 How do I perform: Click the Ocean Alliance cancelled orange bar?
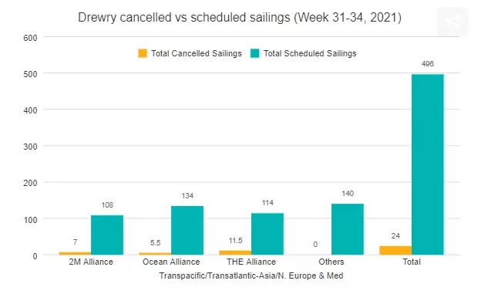point(155,254)
